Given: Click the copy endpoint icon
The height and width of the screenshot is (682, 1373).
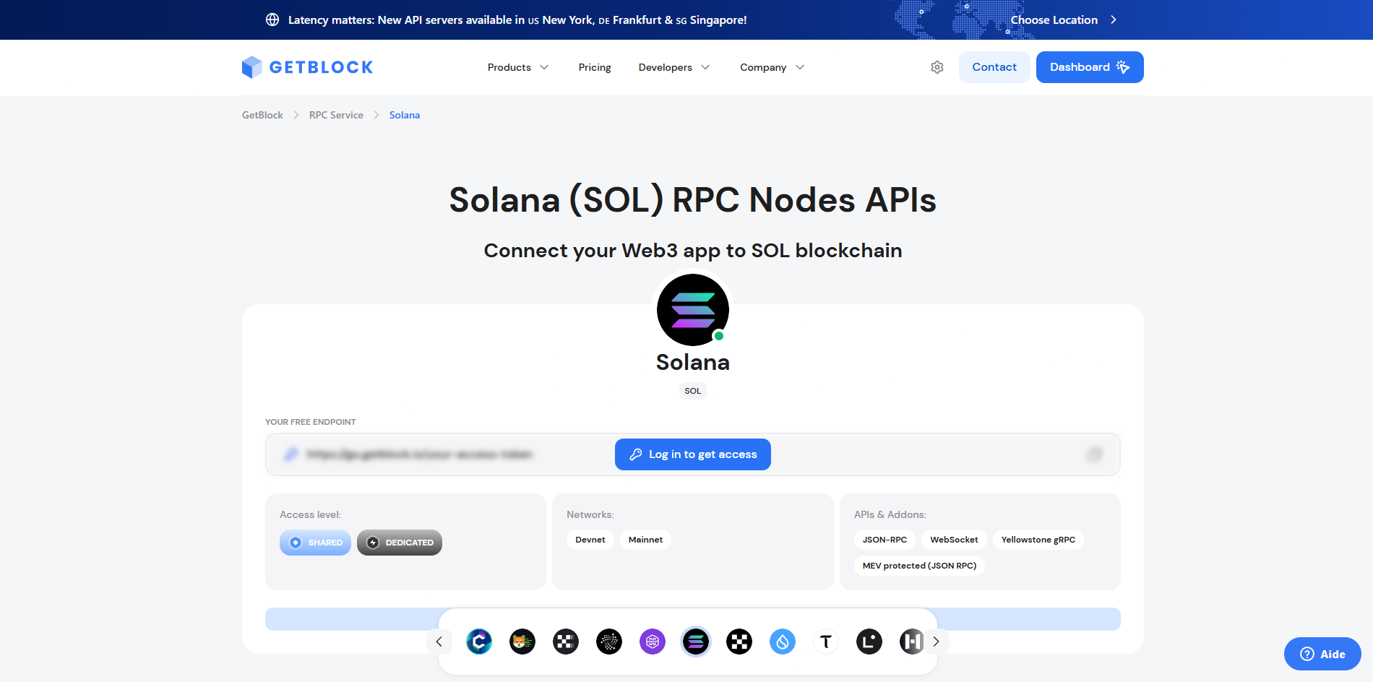Looking at the screenshot, I should pos(1096,454).
